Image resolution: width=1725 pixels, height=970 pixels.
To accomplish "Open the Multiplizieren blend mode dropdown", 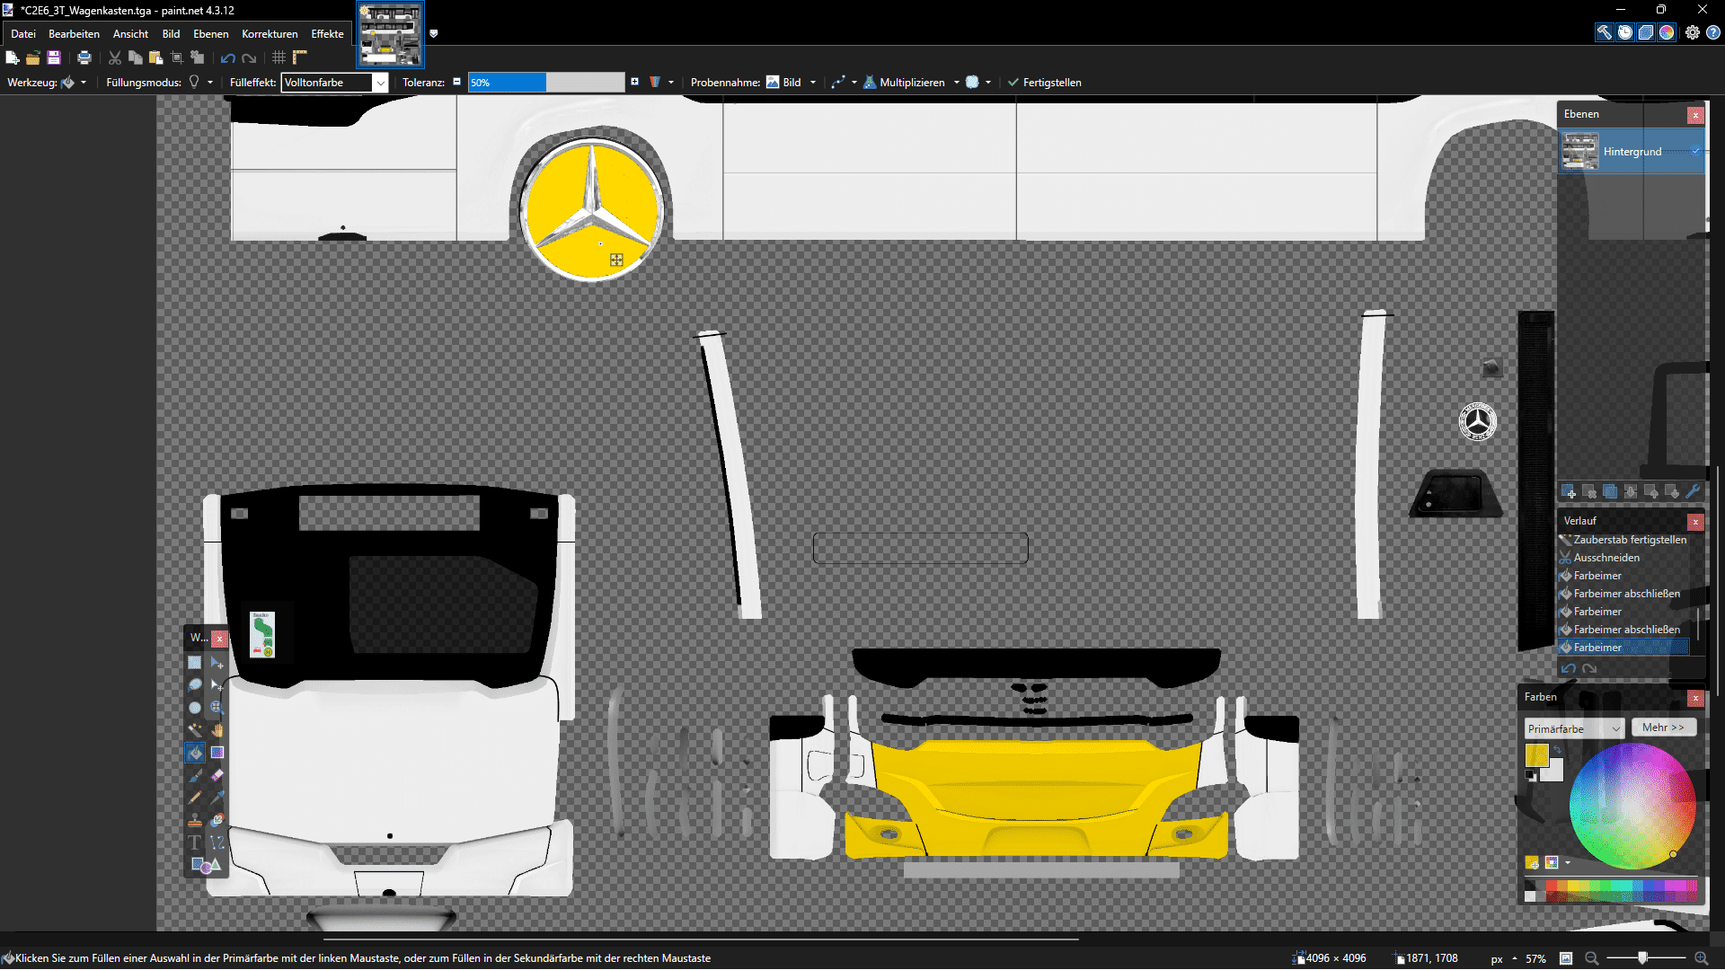I will [x=911, y=83].
